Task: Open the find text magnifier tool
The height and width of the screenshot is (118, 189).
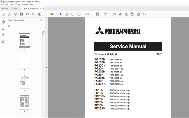Action: (x=28, y=14)
